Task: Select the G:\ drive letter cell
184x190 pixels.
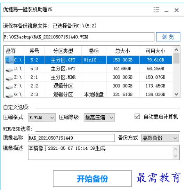Action: tap(18, 94)
